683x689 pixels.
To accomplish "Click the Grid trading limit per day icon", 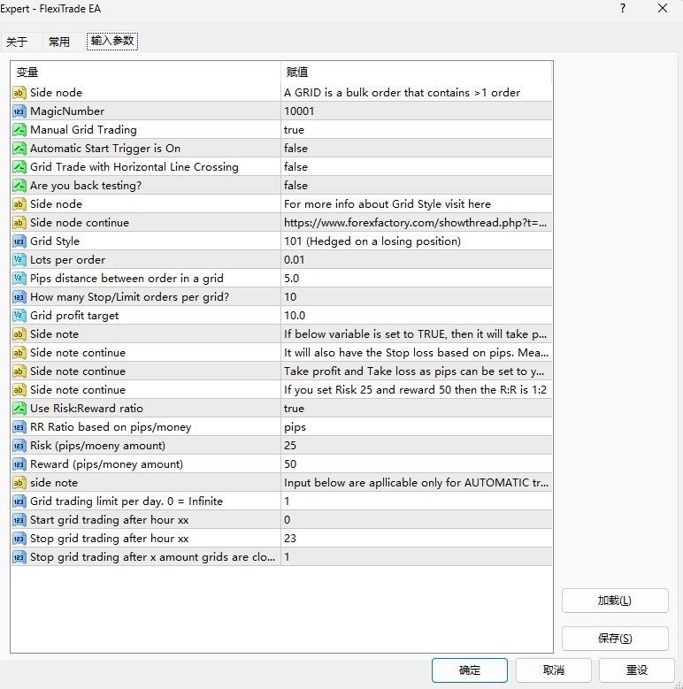I will click(x=19, y=501).
